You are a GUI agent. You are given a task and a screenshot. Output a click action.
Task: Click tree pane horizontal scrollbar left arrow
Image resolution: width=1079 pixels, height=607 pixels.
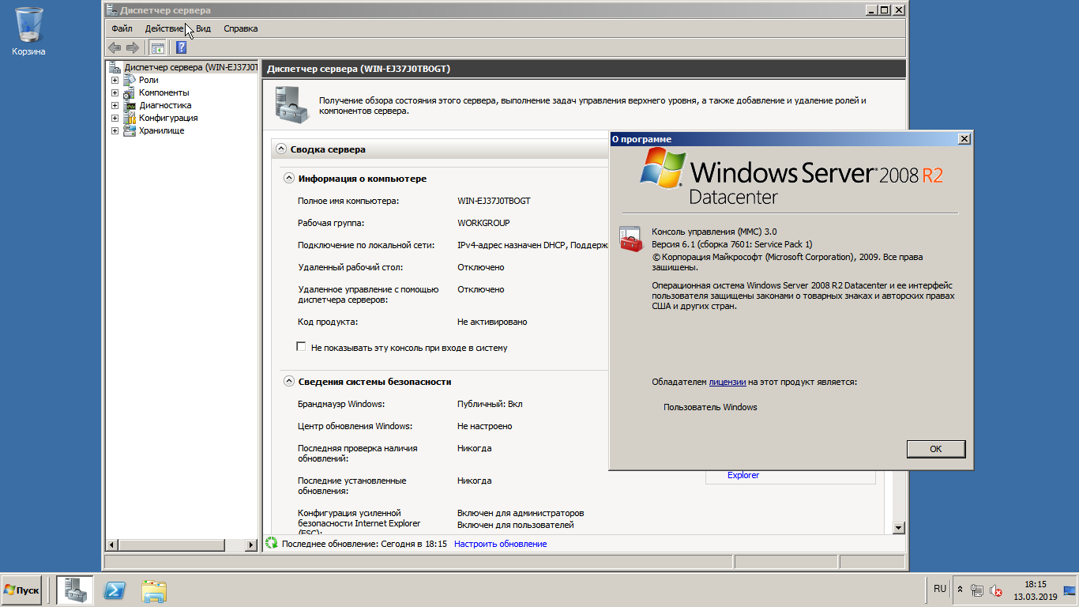(111, 545)
